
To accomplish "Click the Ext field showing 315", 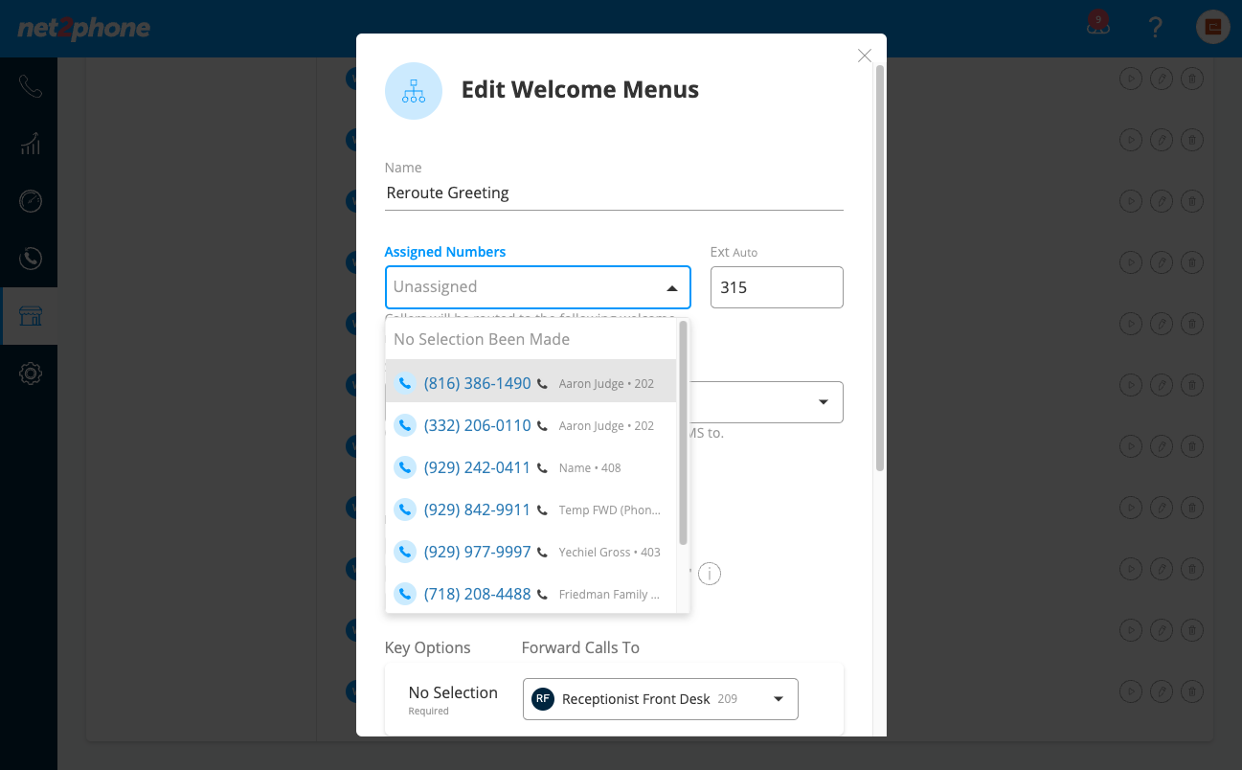I will click(x=777, y=287).
